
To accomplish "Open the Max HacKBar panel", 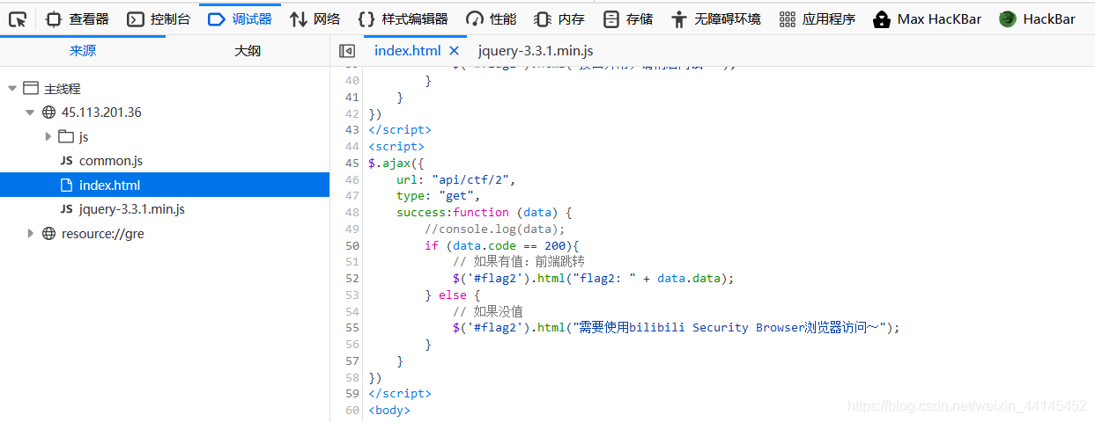I will pyautogui.click(x=929, y=18).
